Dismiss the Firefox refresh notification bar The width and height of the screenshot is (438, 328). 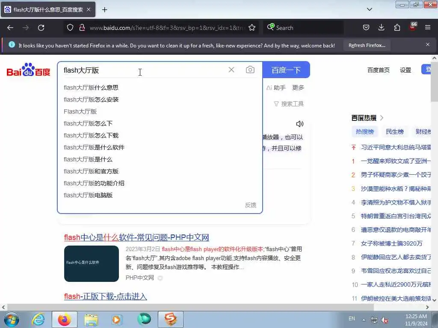coord(428,44)
